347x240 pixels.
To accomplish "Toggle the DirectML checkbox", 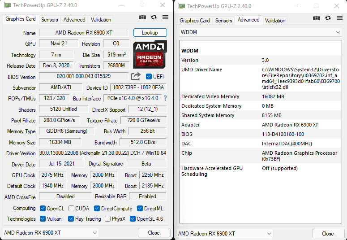I will [x=140, y=209].
